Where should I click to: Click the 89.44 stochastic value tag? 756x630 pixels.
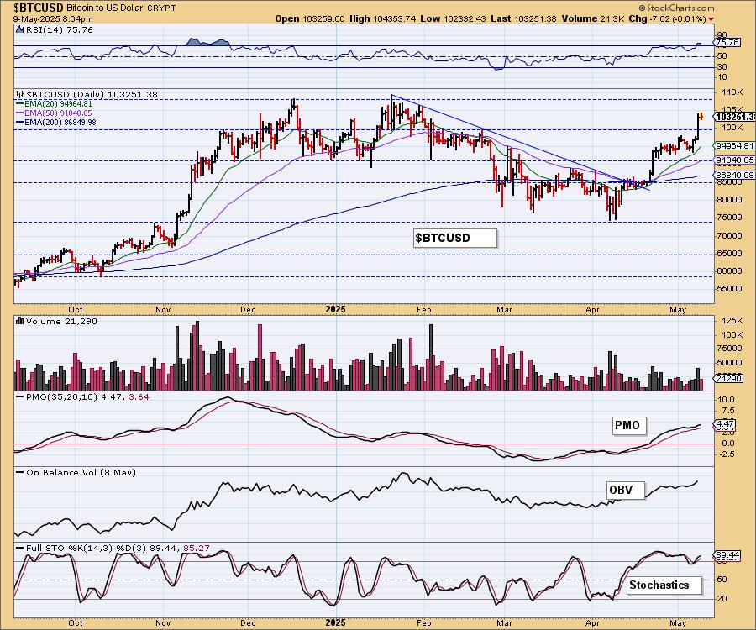pyautogui.click(x=728, y=555)
